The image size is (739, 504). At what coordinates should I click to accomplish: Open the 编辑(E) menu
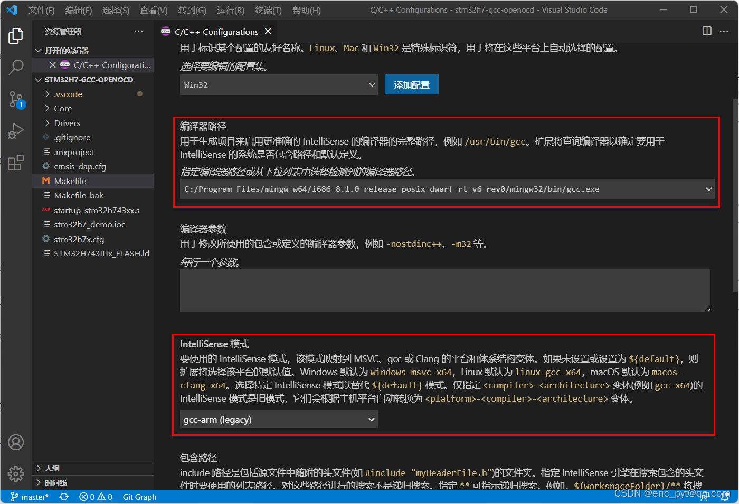click(x=79, y=10)
